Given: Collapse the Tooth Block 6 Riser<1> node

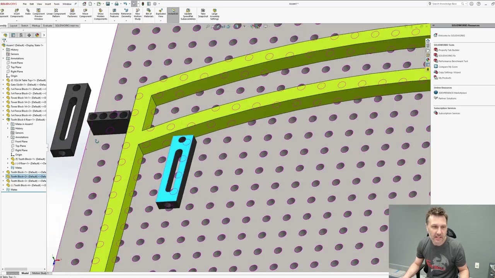Looking at the screenshot, I should click(3, 120).
